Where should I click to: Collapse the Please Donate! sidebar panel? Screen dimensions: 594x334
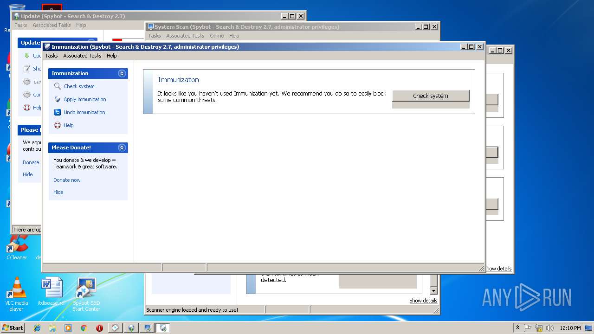122,148
